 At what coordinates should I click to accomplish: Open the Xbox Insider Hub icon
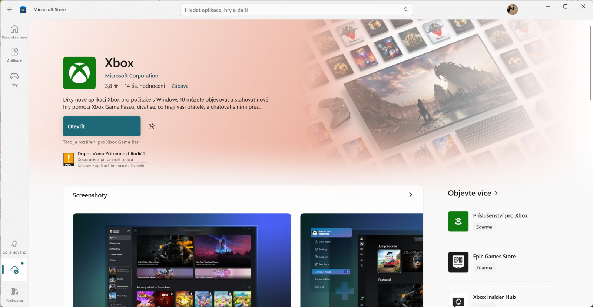[458, 300]
